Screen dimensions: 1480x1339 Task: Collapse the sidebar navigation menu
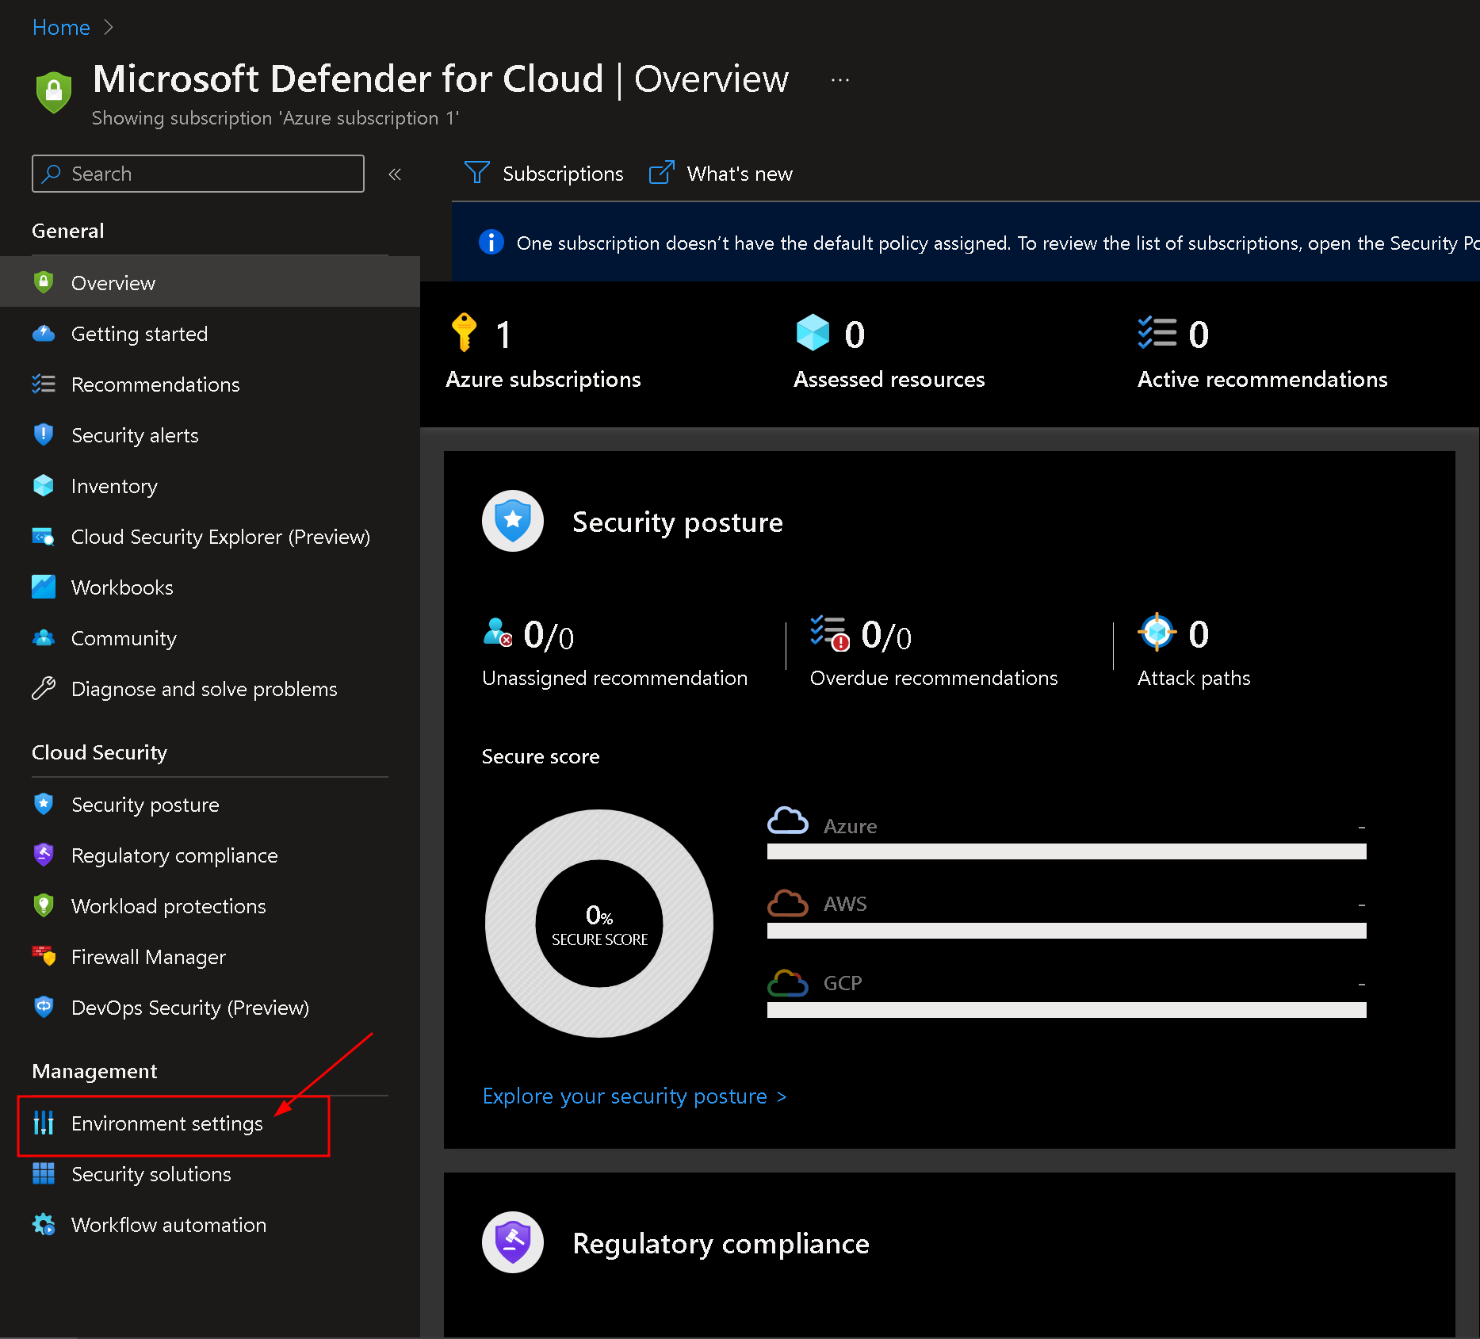[x=395, y=174]
